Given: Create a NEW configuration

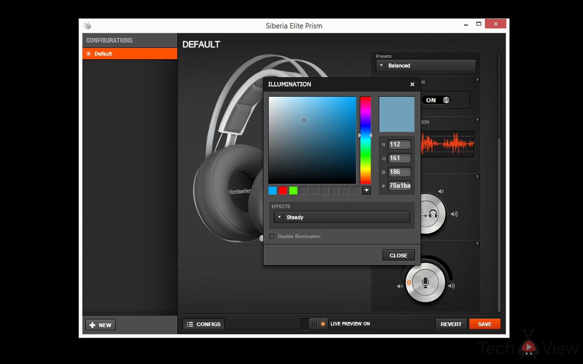Looking at the screenshot, I should [100, 325].
